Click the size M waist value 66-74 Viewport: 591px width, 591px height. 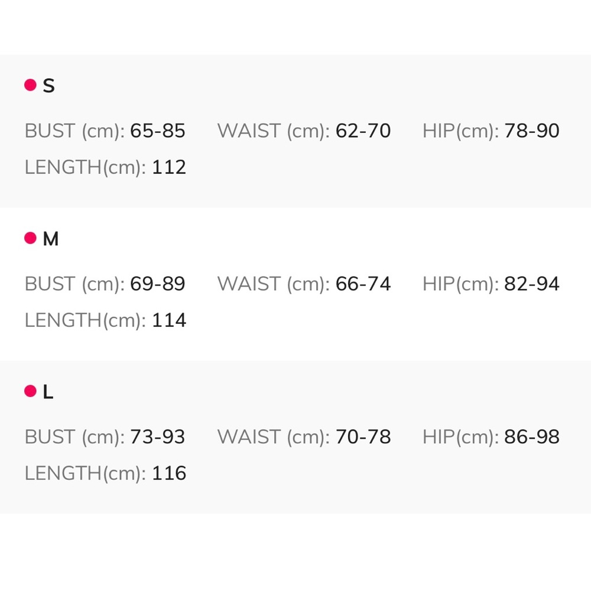coord(363,284)
